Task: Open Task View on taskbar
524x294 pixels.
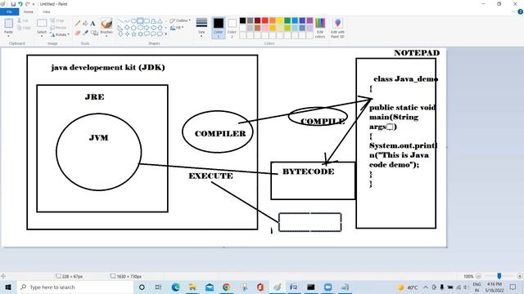Action: click(158, 287)
